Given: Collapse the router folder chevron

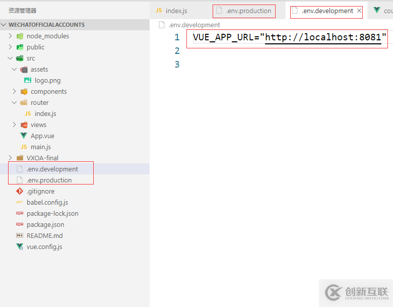Looking at the screenshot, I should pyautogui.click(x=14, y=102).
